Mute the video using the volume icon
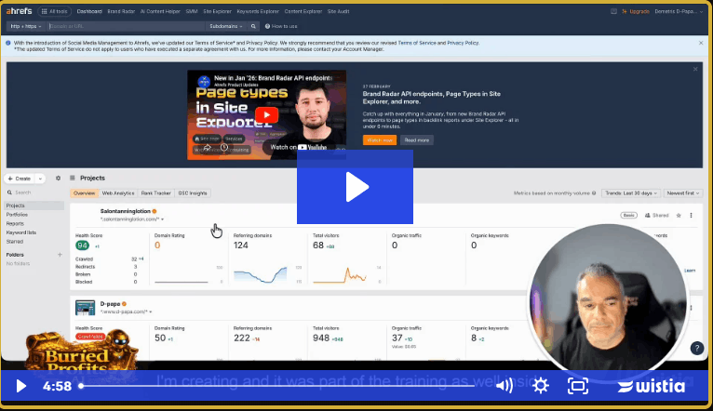 coord(504,386)
